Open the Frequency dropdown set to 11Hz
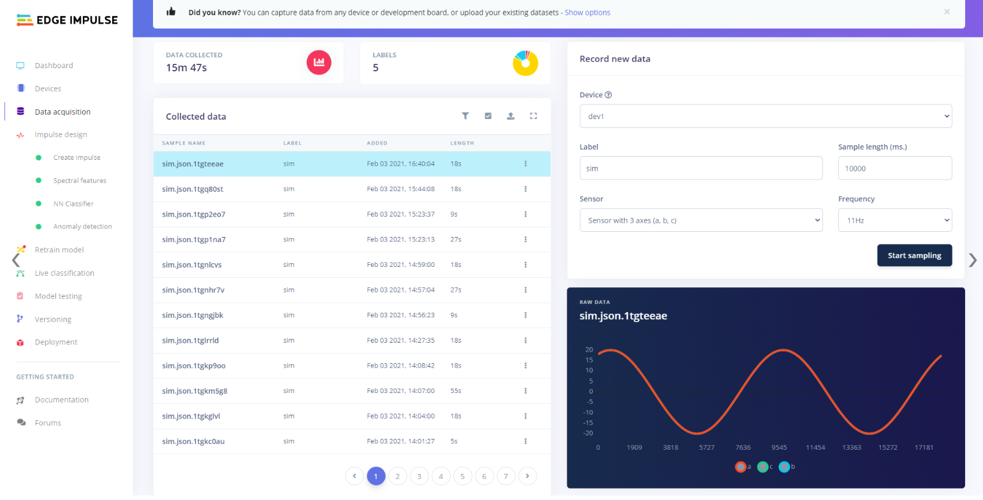 coord(895,220)
